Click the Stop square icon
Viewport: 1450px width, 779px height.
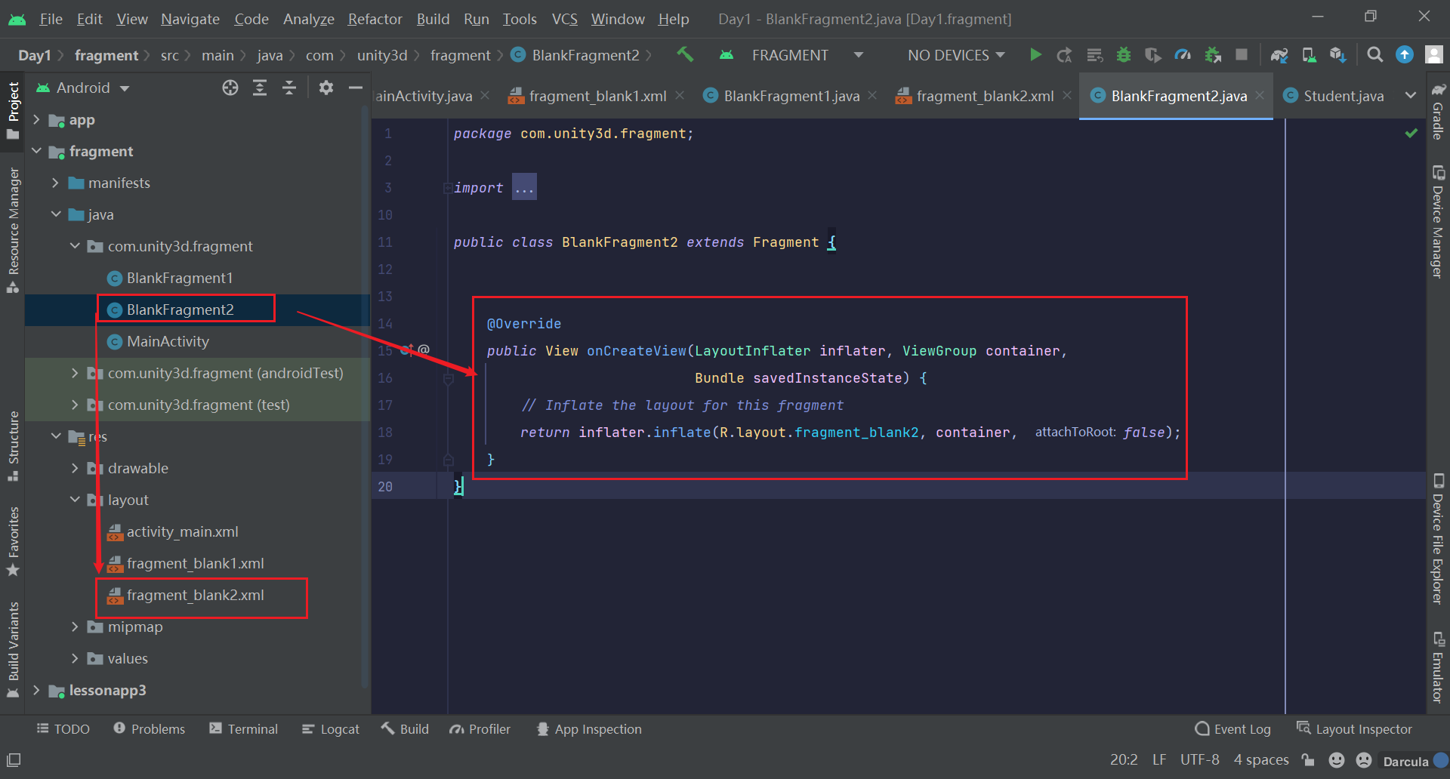(x=1242, y=54)
